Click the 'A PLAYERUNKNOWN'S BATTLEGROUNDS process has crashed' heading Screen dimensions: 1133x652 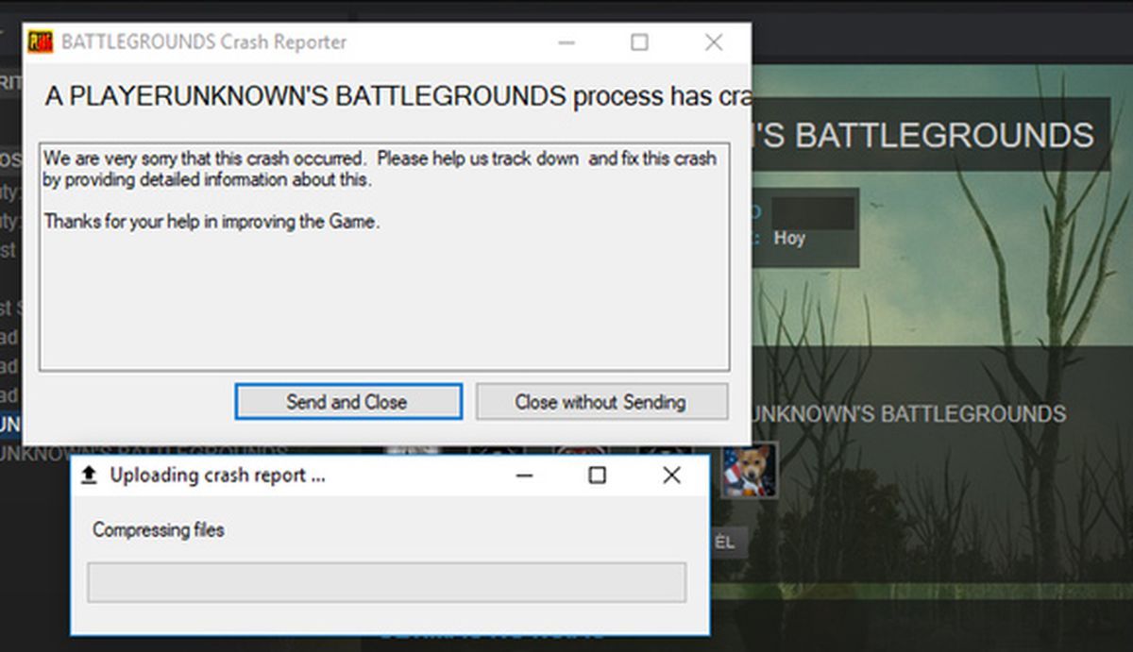click(x=397, y=96)
